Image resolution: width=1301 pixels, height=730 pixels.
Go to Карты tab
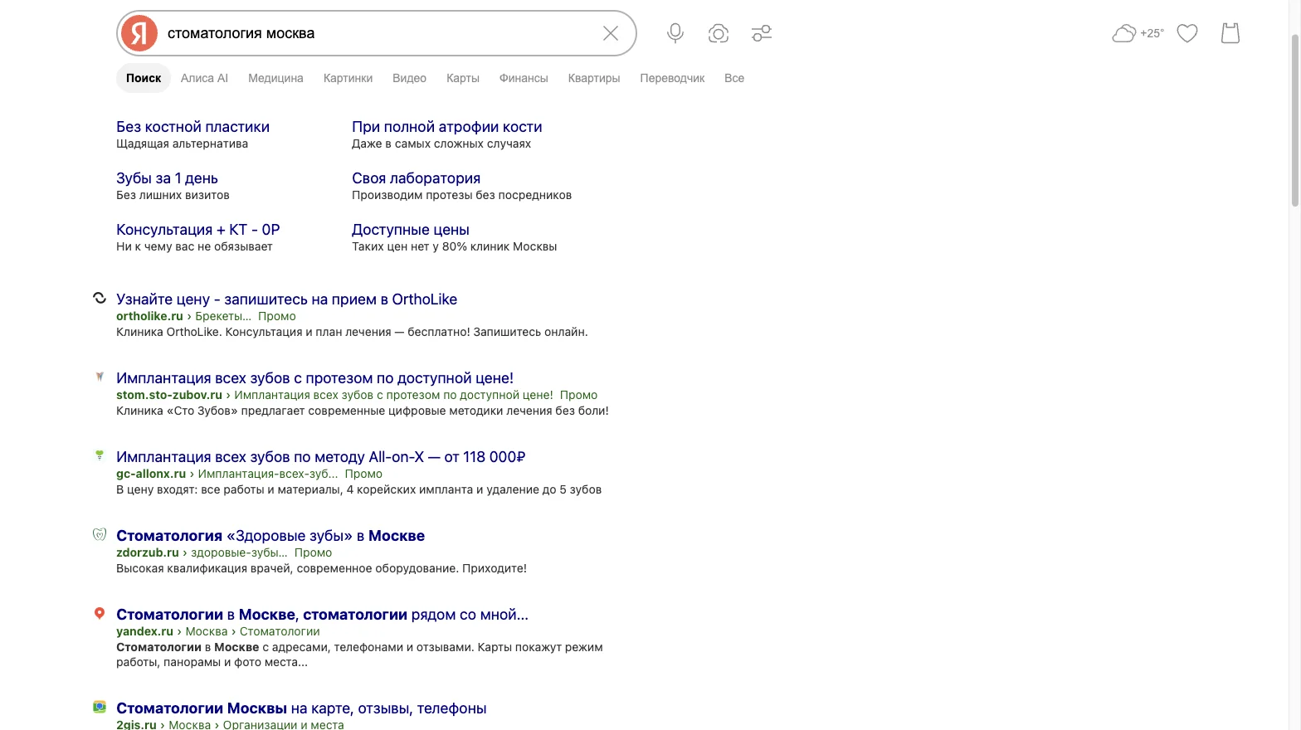463,78
